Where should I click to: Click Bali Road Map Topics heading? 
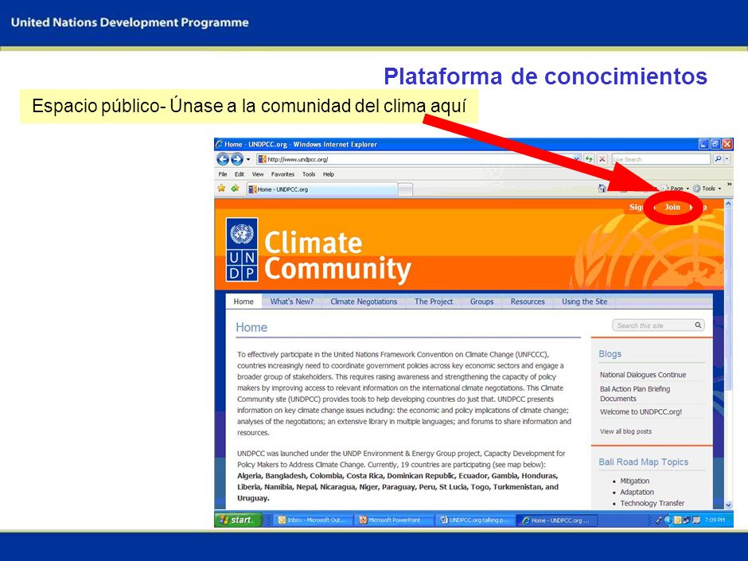click(x=643, y=462)
